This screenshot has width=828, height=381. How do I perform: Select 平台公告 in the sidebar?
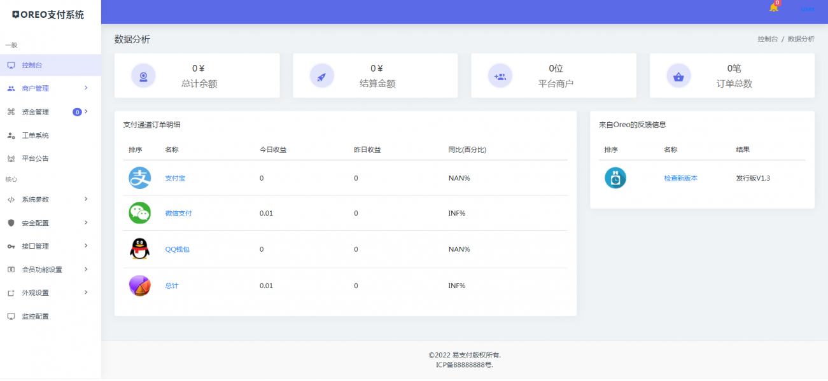(35, 158)
